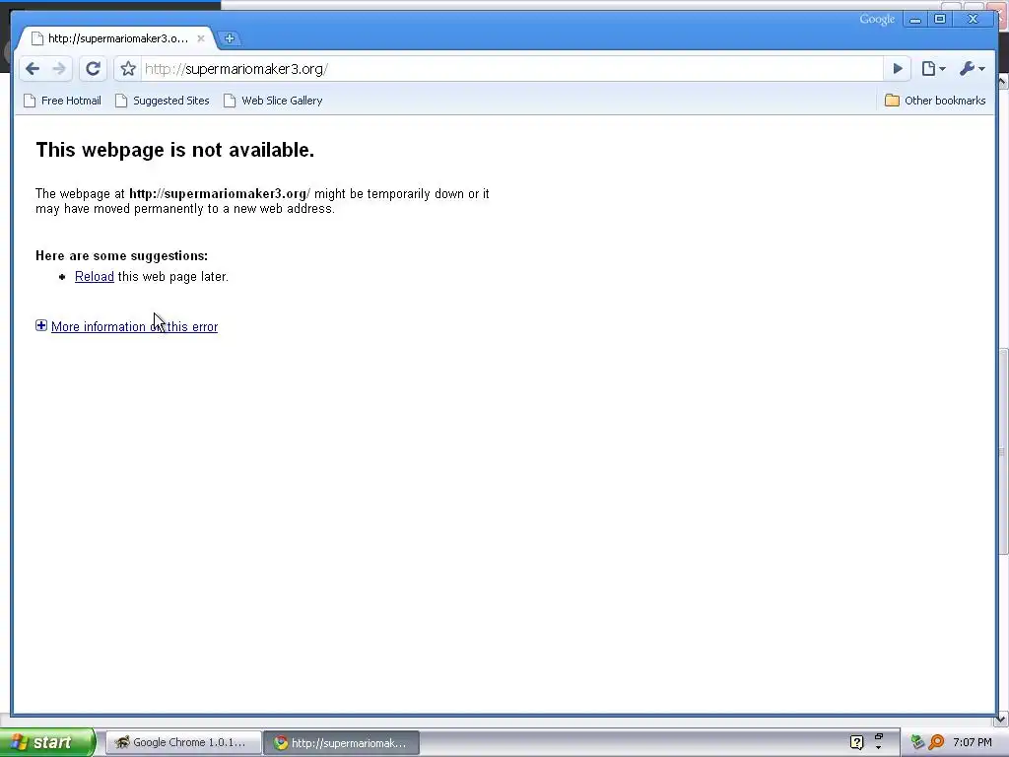Open the Free Hotmail bookmark
Image resolution: width=1009 pixels, height=757 pixels.
[x=62, y=101]
